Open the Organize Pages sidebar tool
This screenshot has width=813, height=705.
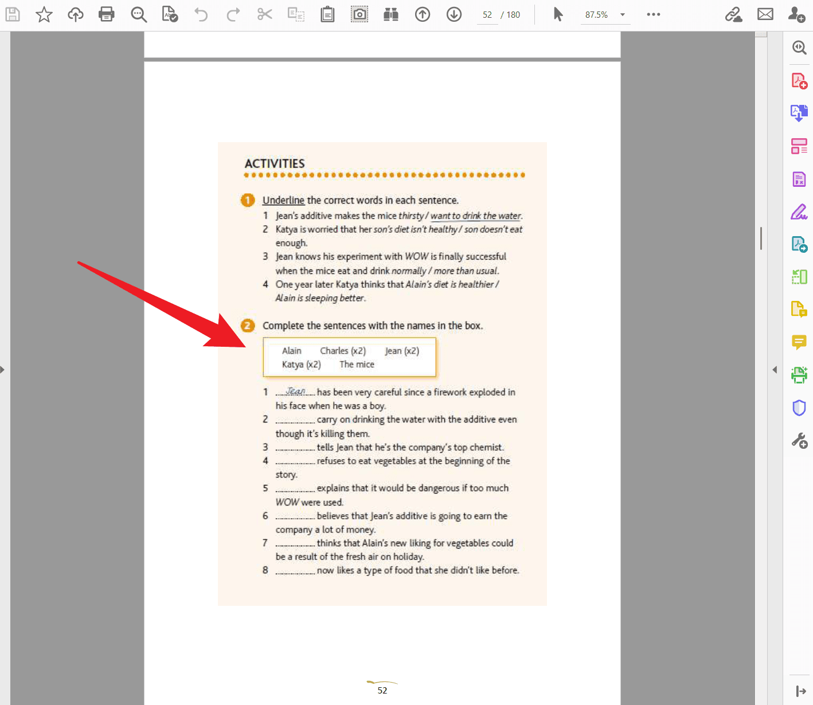[x=799, y=277]
